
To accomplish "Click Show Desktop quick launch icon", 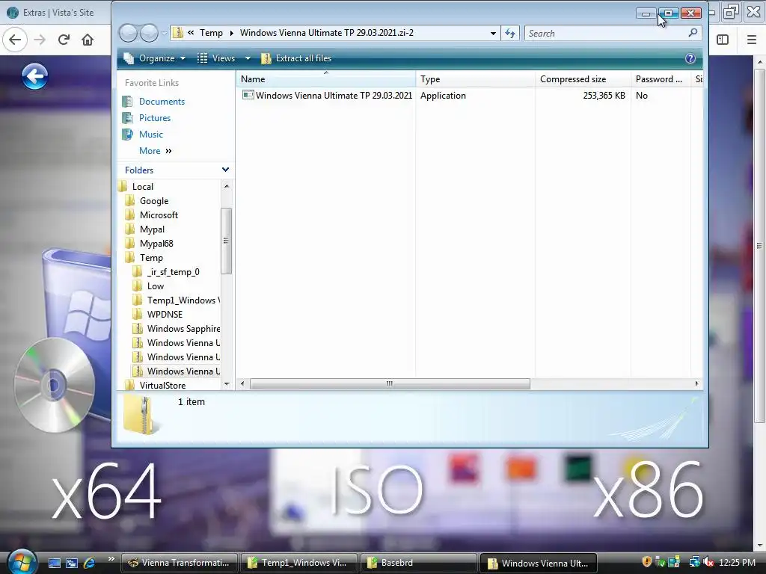I will tap(54, 563).
